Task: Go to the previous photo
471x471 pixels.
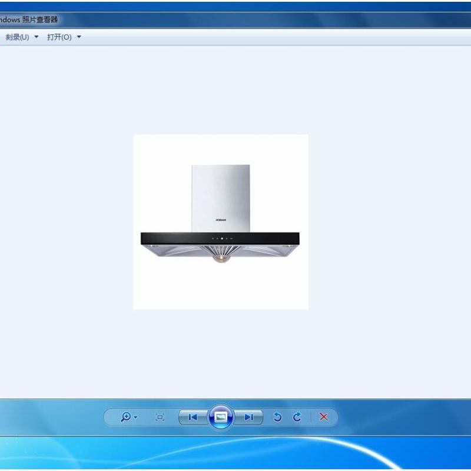Action: 193,417
